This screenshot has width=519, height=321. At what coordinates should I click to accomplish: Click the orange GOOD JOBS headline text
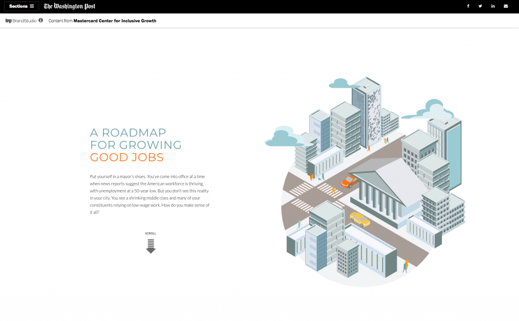click(x=127, y=157)
